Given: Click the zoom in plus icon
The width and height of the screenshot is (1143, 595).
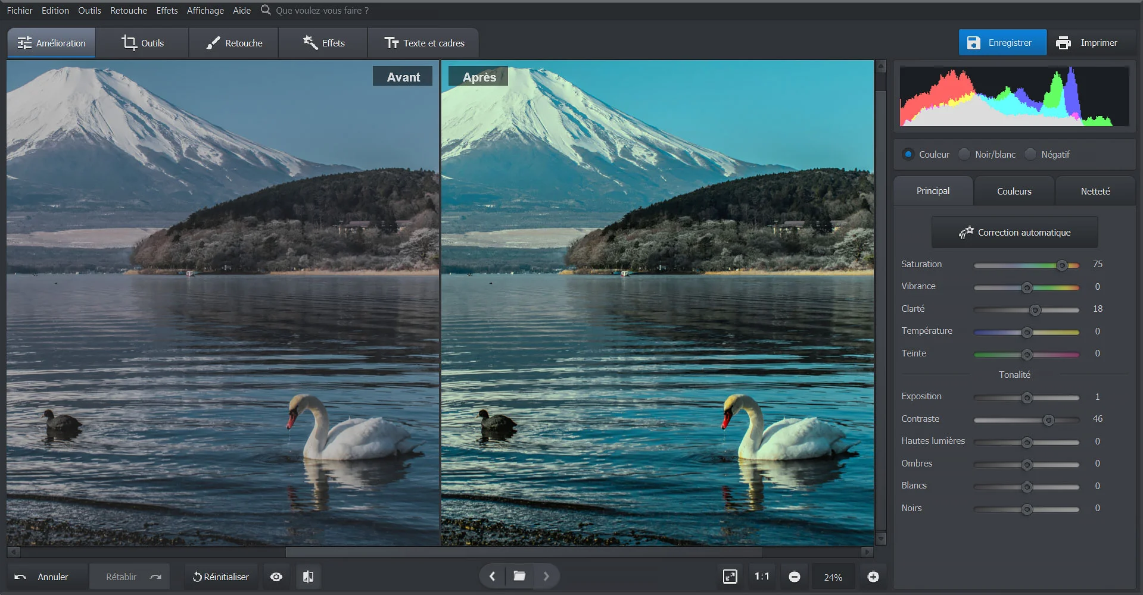Looking at the screenshot, I should click(873, 577).
